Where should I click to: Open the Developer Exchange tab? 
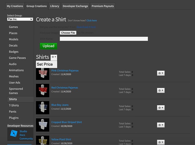75,6
